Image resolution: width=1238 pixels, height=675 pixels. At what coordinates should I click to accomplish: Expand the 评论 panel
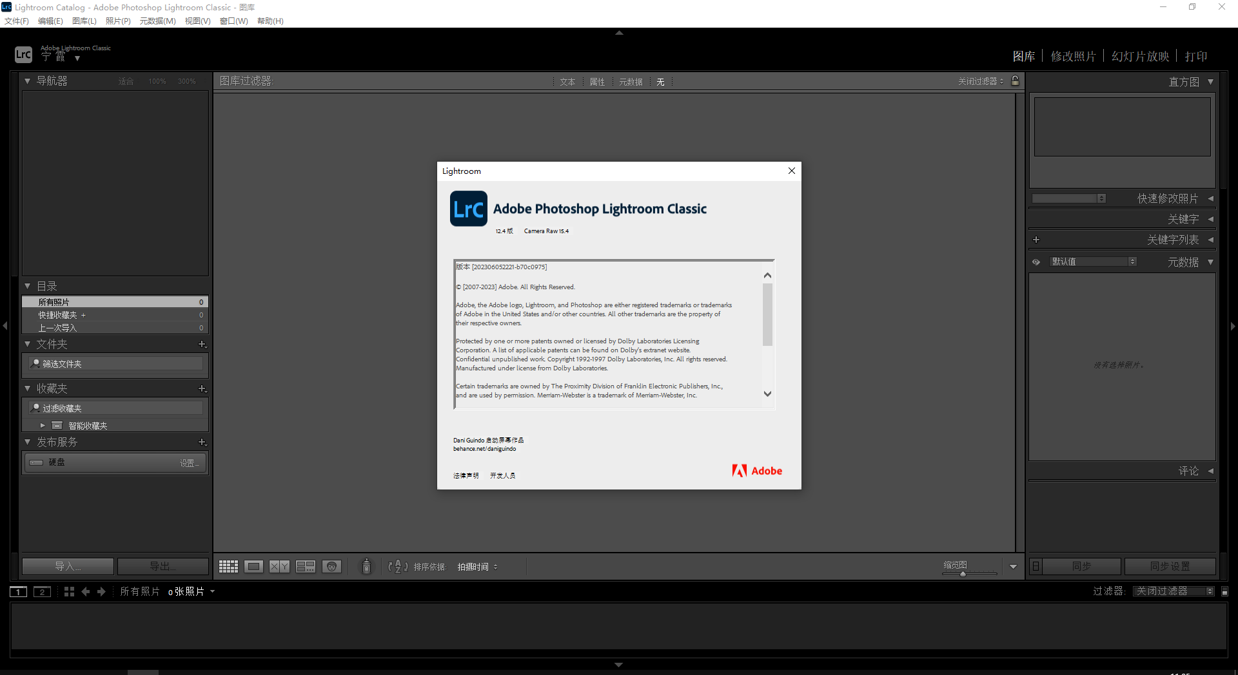1210,471
